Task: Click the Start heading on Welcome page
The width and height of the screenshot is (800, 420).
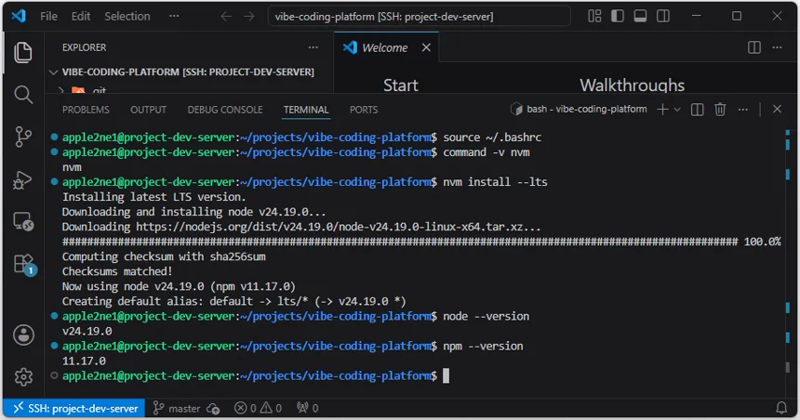Action: [401, 85]
